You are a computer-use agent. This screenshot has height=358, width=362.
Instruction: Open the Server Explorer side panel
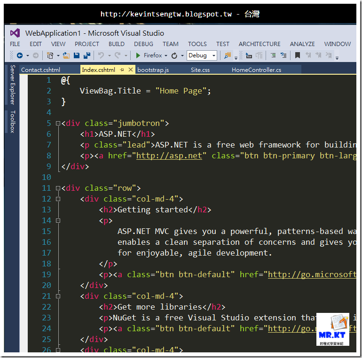(13, 85)
